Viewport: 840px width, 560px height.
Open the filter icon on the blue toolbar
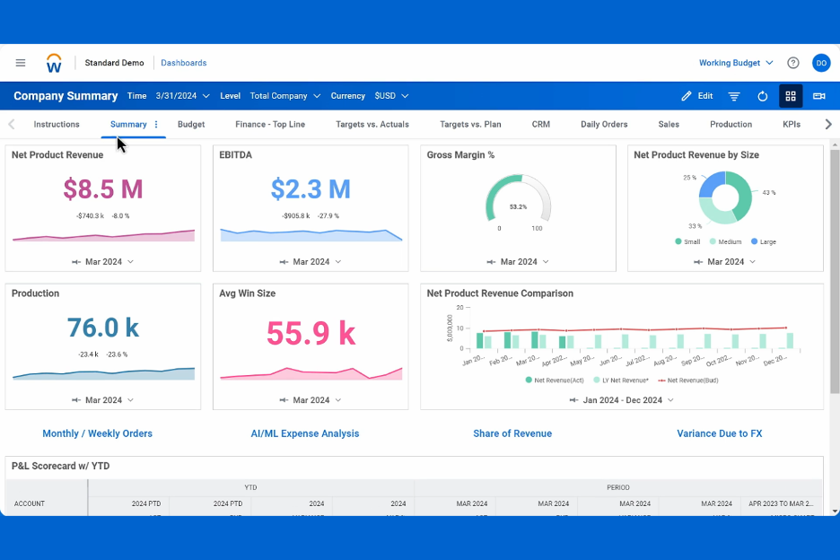tap(734, 96)
